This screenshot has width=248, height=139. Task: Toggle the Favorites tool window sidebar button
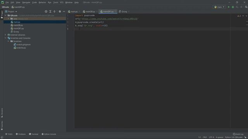click(x=2, y=125)
